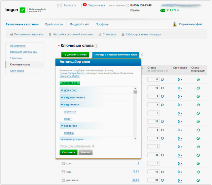
Task: Select the Стоп-слова sidebar item
Action: (x=17, y=71)
